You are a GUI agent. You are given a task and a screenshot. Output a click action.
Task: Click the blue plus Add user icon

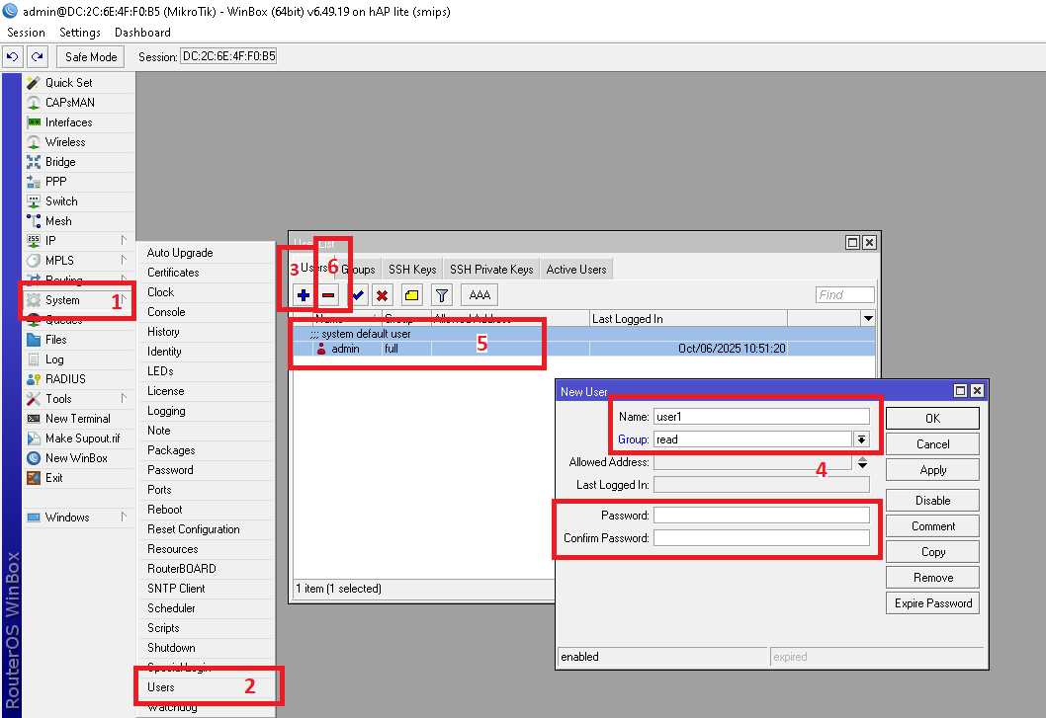point(304,295)
